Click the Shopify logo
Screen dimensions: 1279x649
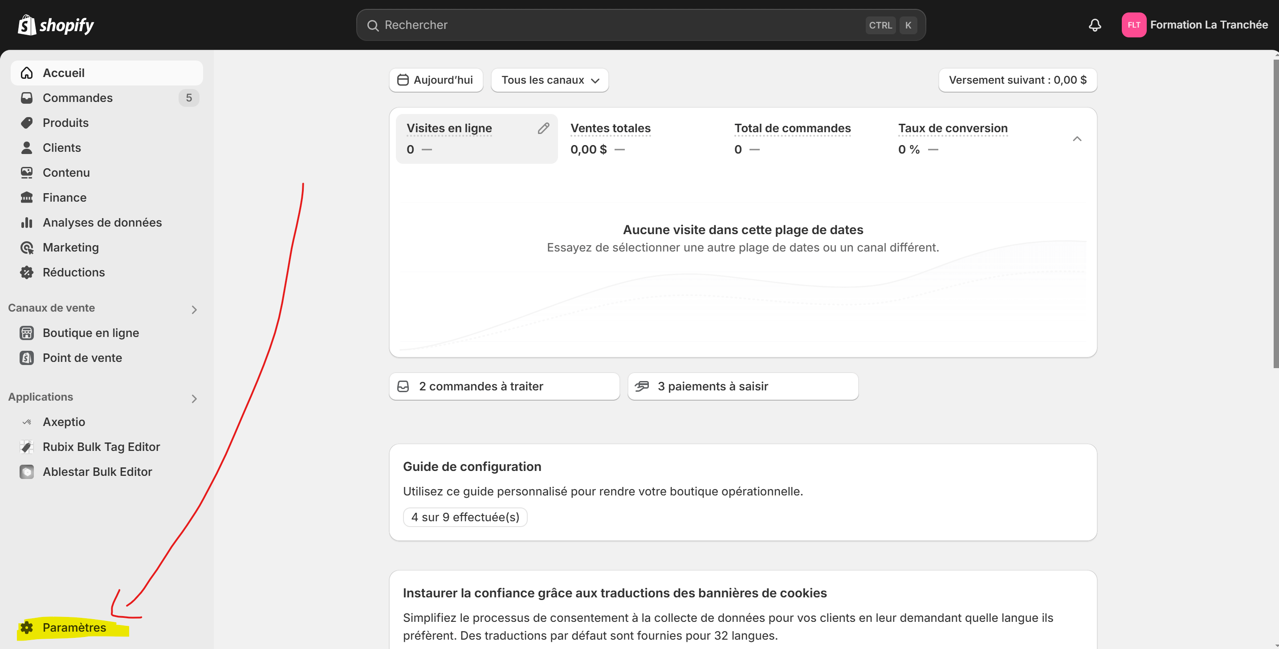tap(56, 25)
